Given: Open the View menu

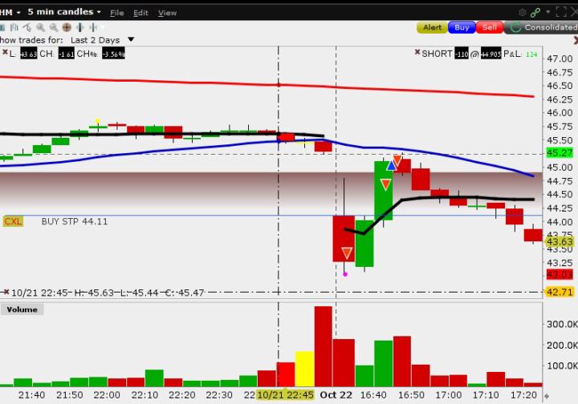Looking at the screenshot, I should click(x=167, y=13).
